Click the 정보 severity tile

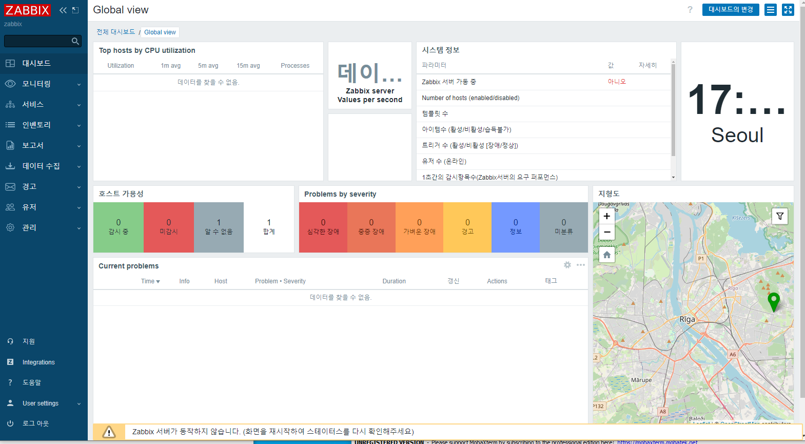pos(516,227)
